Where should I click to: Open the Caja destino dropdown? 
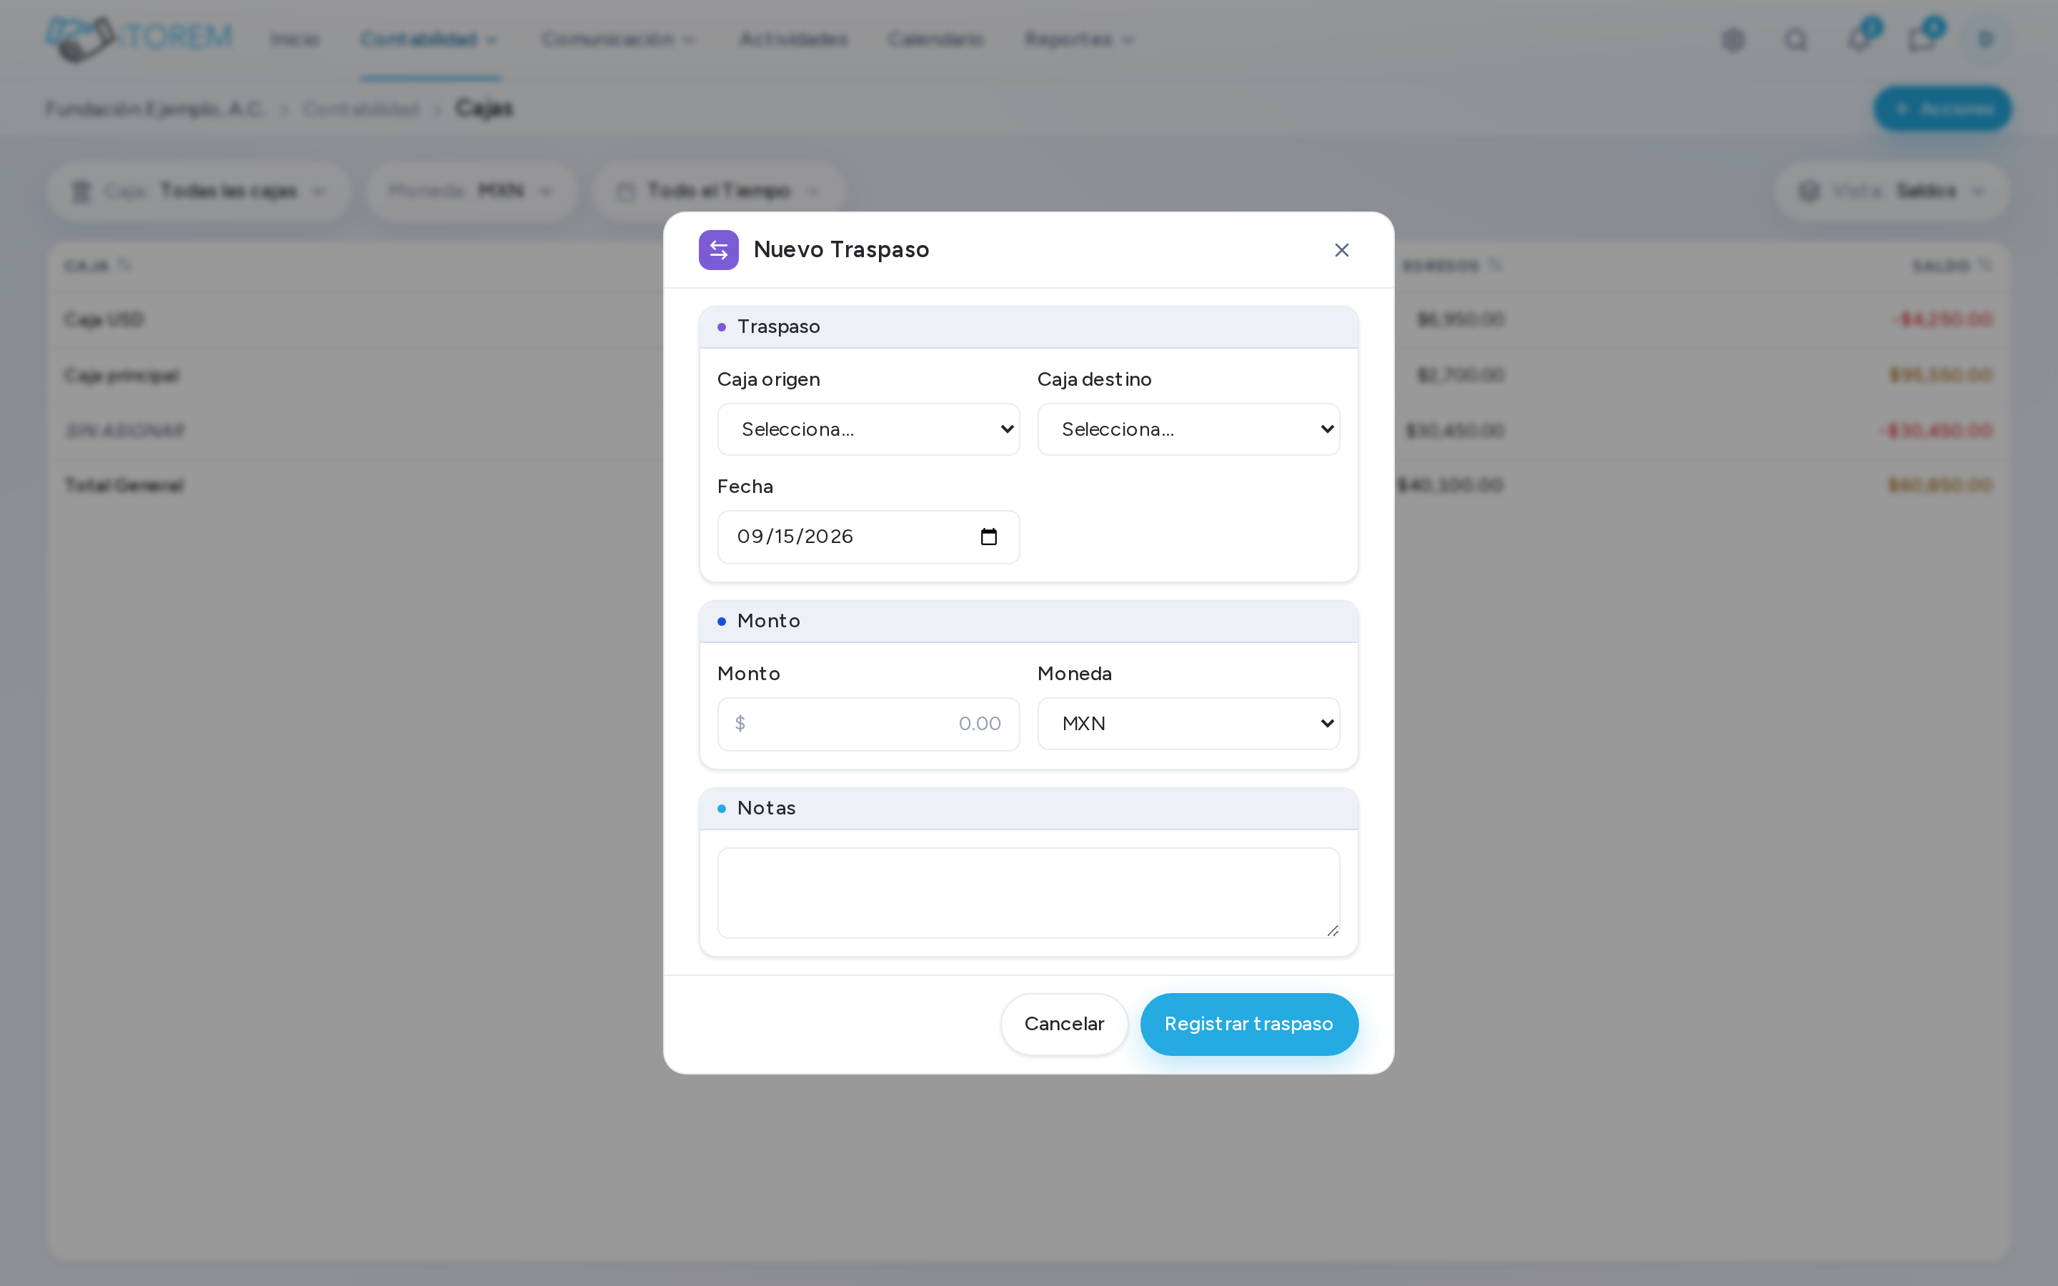[1188, 429]
